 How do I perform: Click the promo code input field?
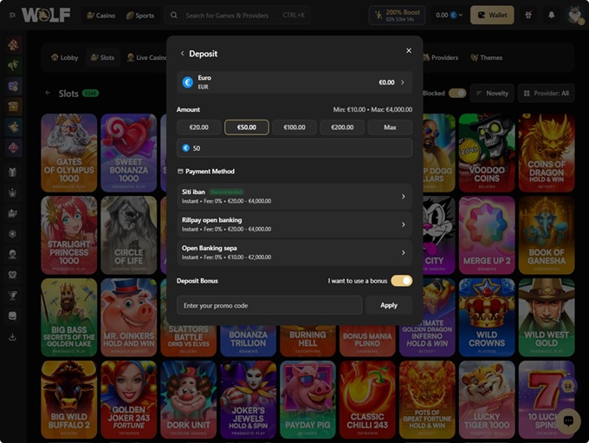coord(269,305)
